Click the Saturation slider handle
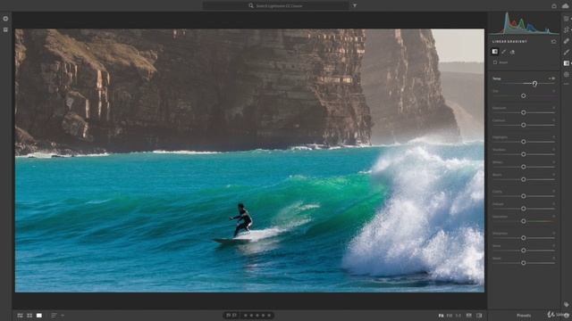Viewport: 572px width, 321px height. (524, 221)
